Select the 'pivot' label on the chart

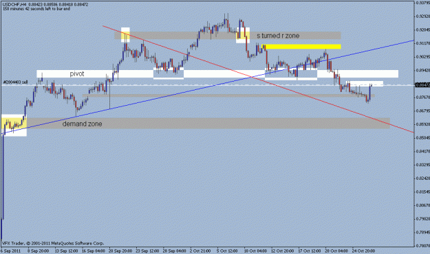point(77,73)
